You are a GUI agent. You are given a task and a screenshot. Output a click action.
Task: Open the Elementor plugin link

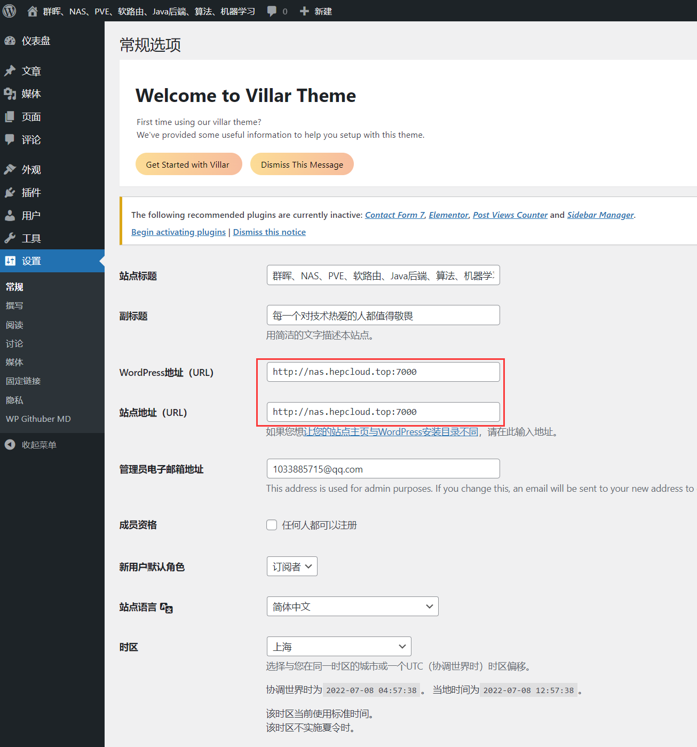[x=448, y=215]
